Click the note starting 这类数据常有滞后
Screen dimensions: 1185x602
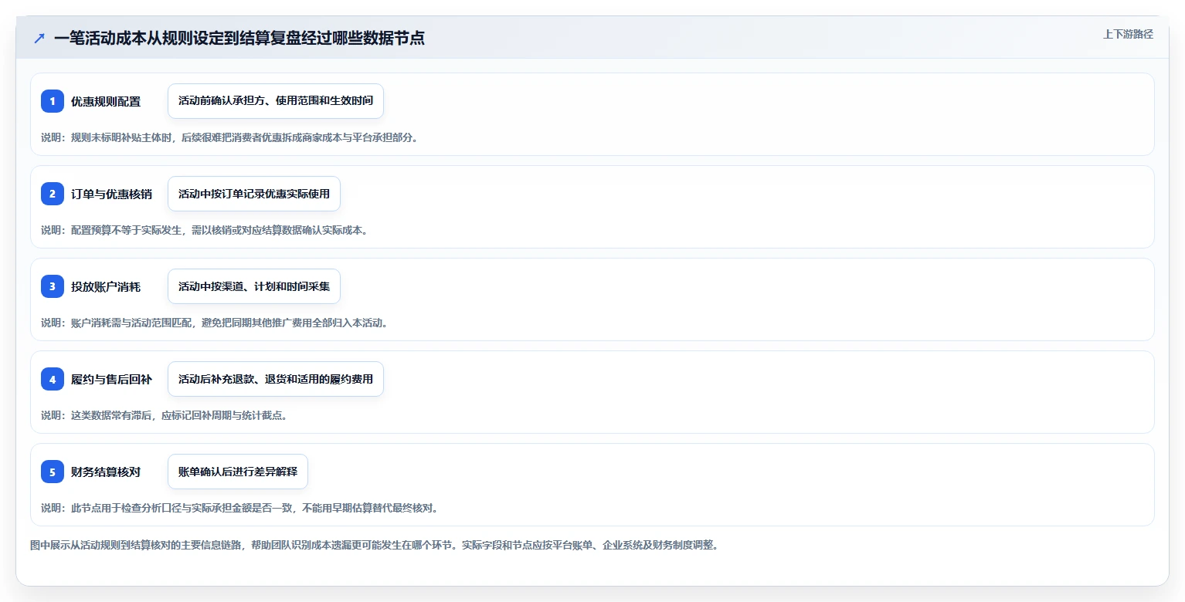(165, 415)
